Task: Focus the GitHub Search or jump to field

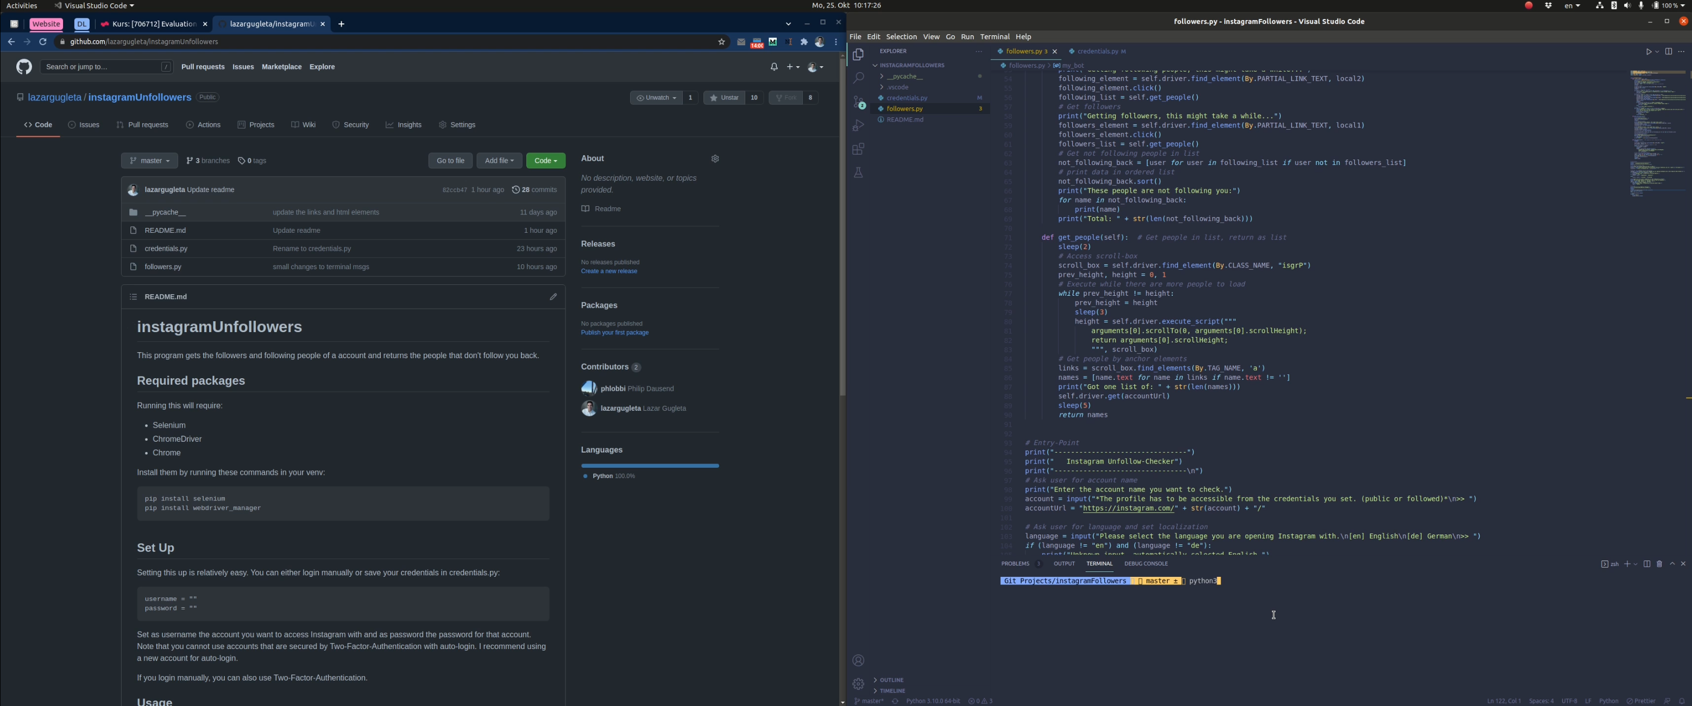Action: tap(106, 67)
